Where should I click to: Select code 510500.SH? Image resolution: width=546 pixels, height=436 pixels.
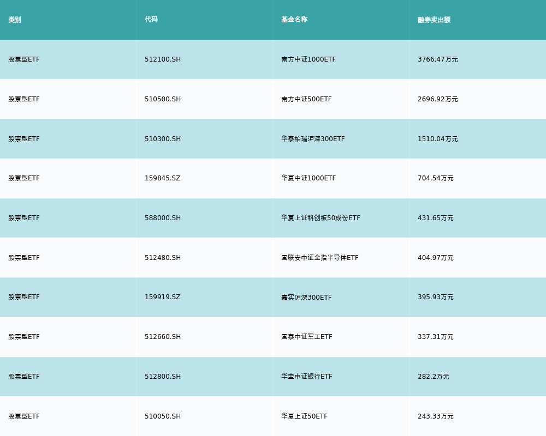pyautogui.click(x=163, y=99)
